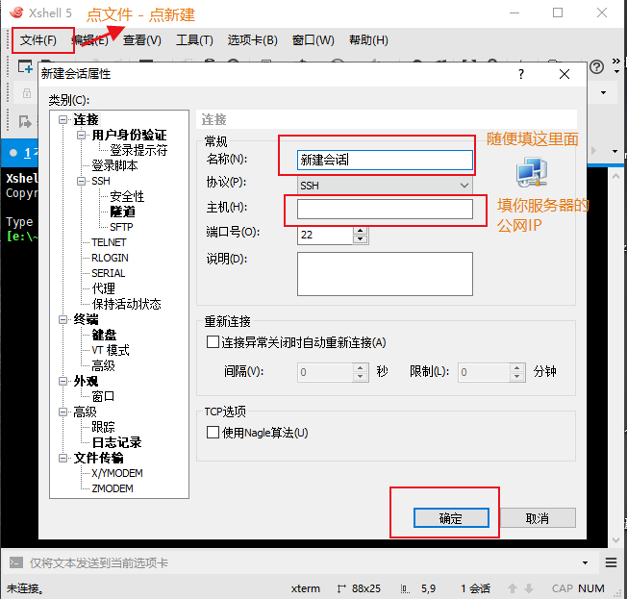The height and width of the screenshot is (599, 627).
Task: Open the 文件(F) menu
Action: click(38, 40)
